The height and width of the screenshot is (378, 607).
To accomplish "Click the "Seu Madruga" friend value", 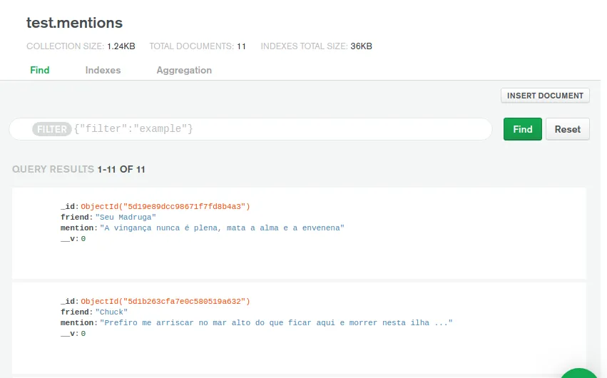I will click(x=126, y=218).
